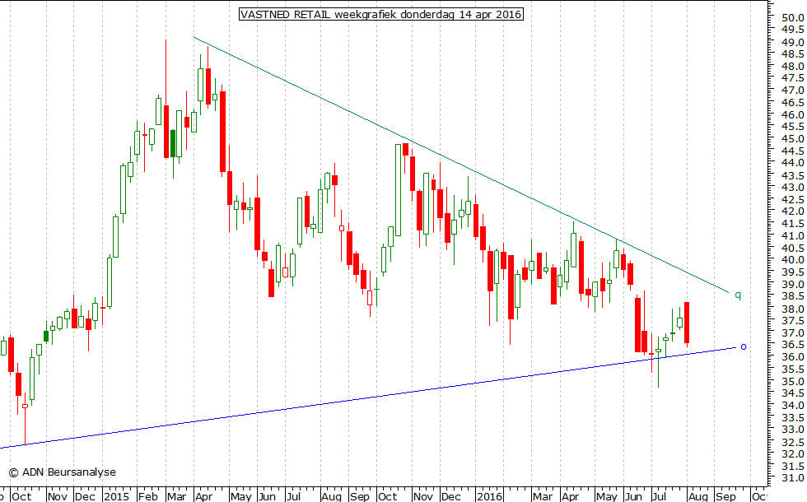Click the Feb label on time axis
807x502 pixels.
tap(148, 496)
